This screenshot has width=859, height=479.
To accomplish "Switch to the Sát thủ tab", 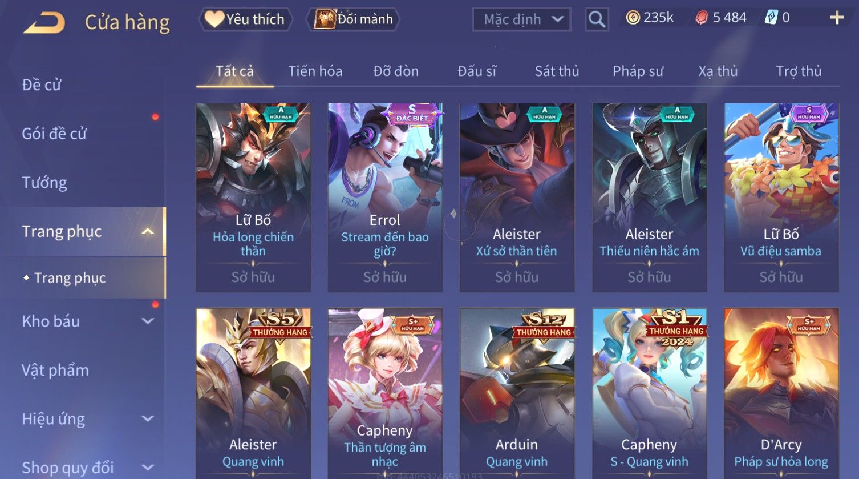I will [x=557, y=71].
